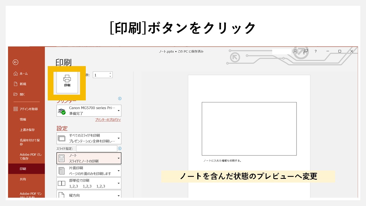The image size is (366, 206).
Task: Click inside the スライド指定 input field
Action: pyautogui.click(x=97, y=148)
